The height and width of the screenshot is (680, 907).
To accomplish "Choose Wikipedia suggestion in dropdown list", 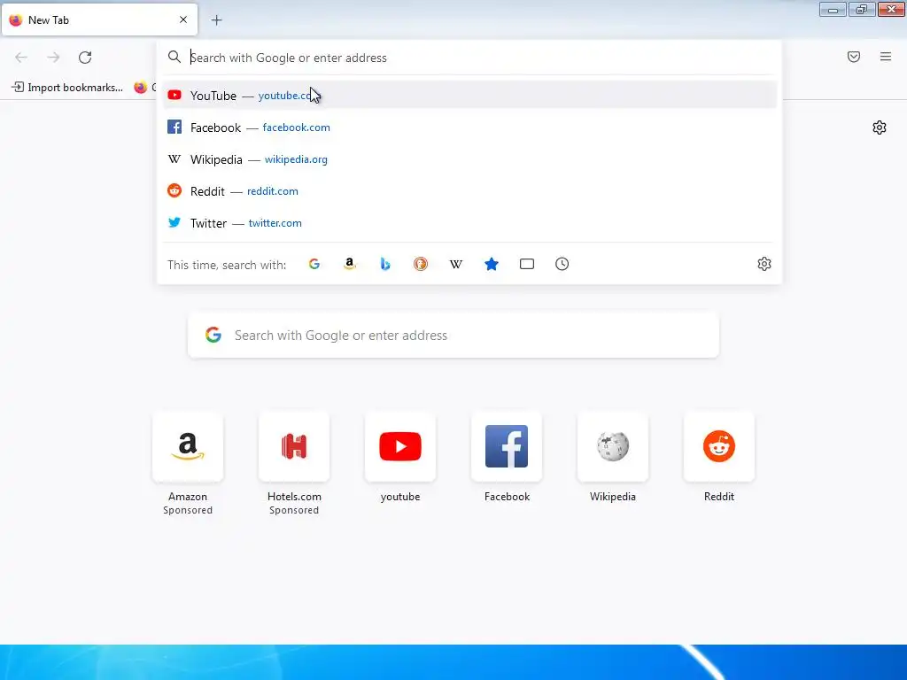I will pos(469,159).
